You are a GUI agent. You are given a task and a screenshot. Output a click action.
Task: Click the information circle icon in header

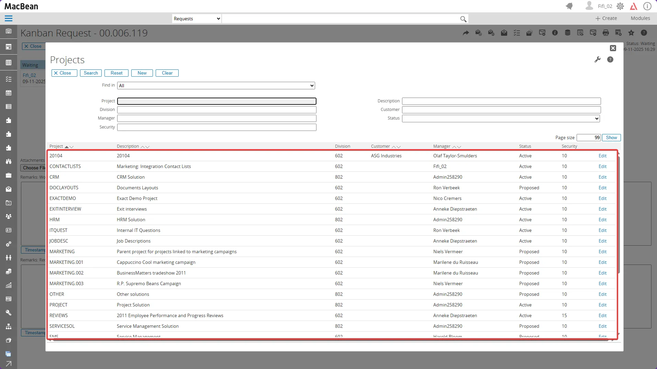tap(647, 6)
